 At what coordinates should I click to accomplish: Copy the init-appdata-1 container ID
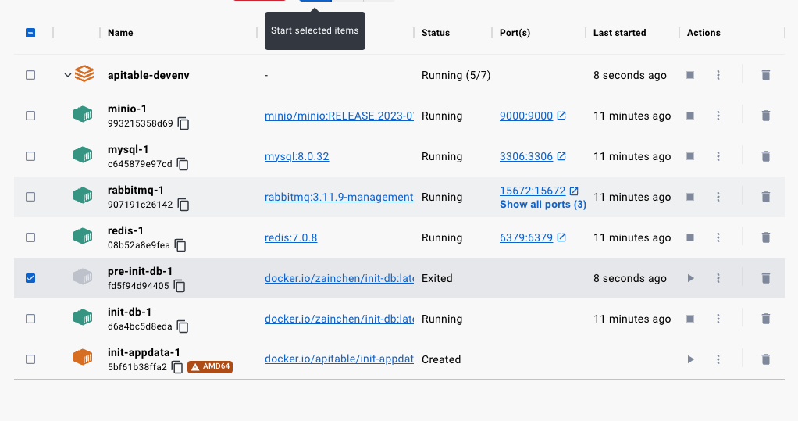point(177,367)
